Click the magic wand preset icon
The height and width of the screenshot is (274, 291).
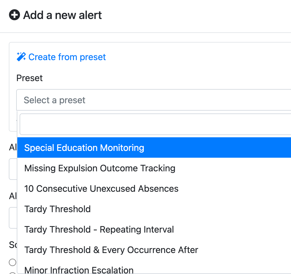[x=21, y=57]
